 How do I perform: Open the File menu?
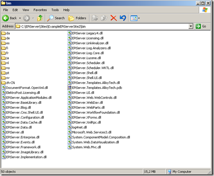pyautogui.click(x=6, y=10)
